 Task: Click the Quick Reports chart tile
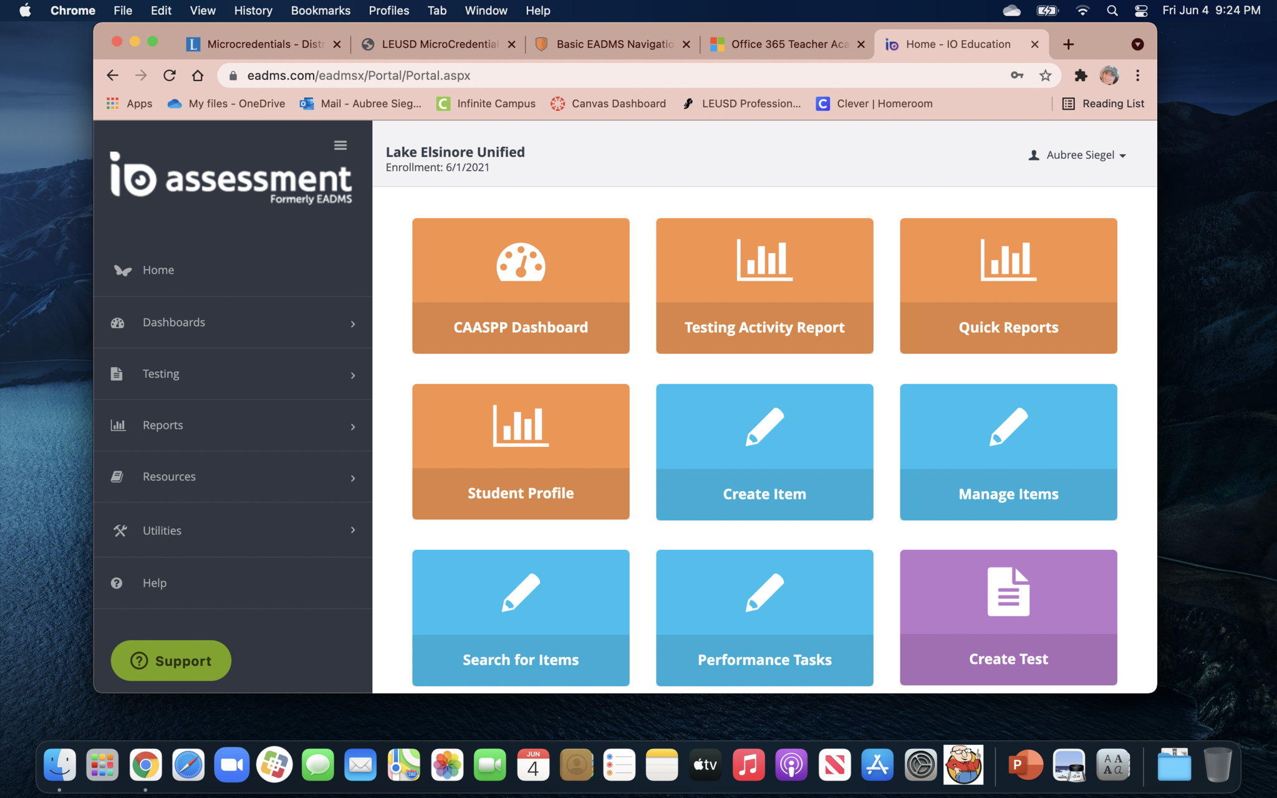tap(1008, 285)
